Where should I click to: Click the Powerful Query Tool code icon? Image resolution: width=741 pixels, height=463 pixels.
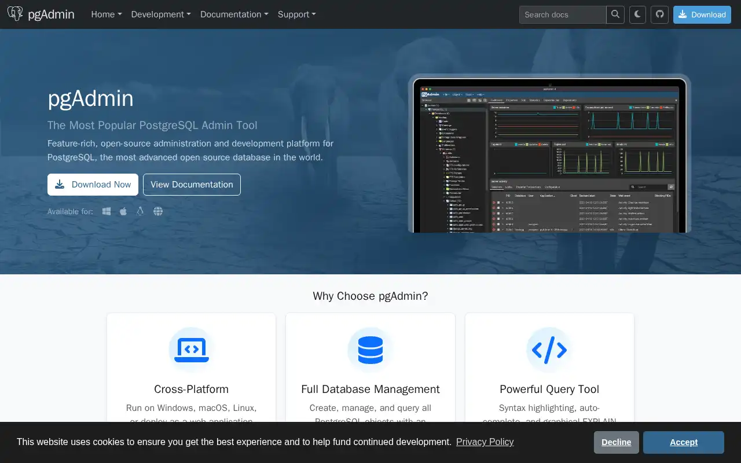549,350
